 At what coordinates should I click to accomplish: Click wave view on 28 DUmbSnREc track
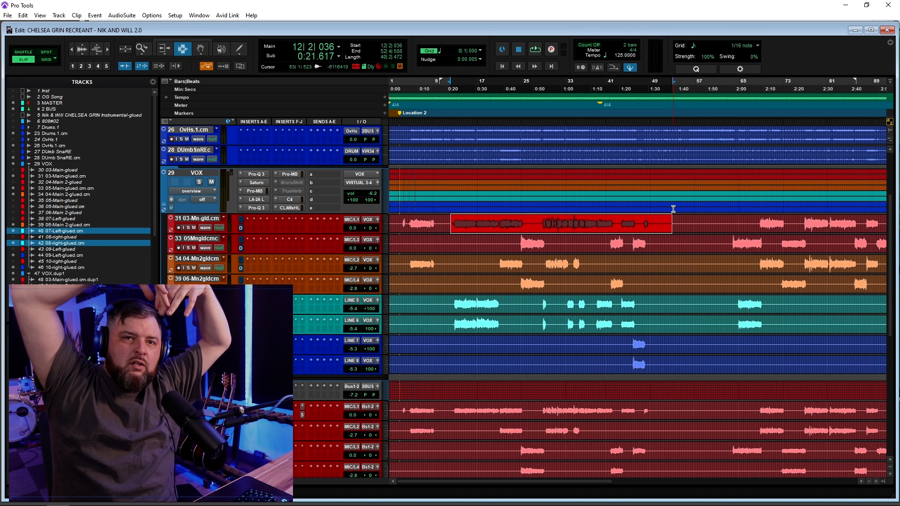(x=198, y=159)
